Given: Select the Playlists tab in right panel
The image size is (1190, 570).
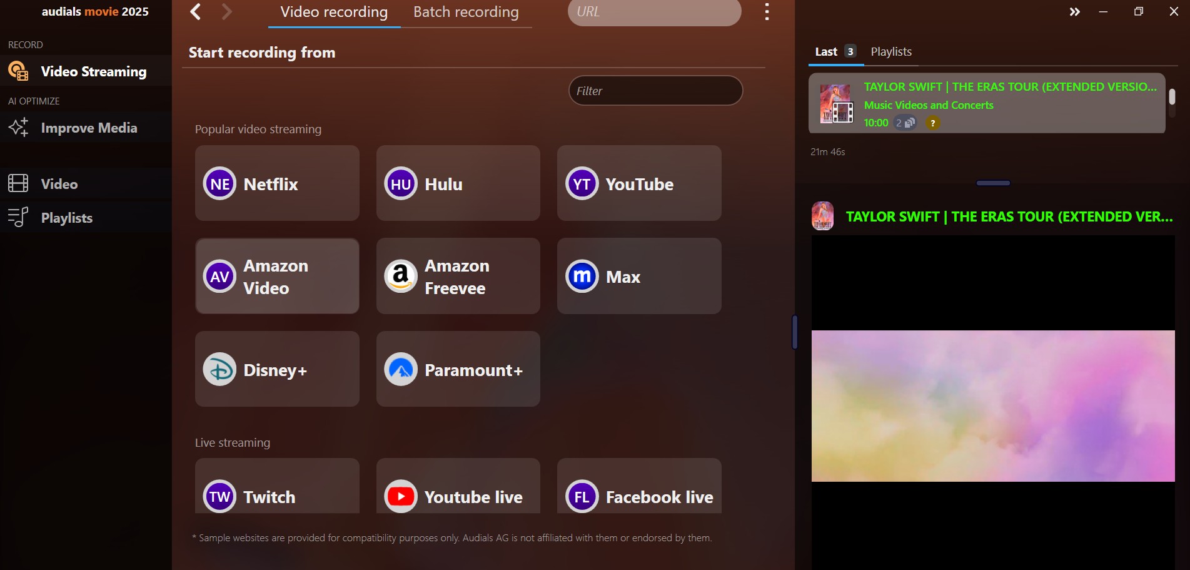Looking at the screenshot, I should click(891, 51).
